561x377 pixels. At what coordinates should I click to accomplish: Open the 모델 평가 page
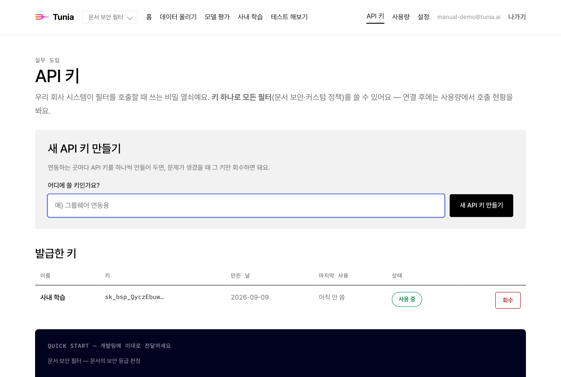[x=217, y=17]
